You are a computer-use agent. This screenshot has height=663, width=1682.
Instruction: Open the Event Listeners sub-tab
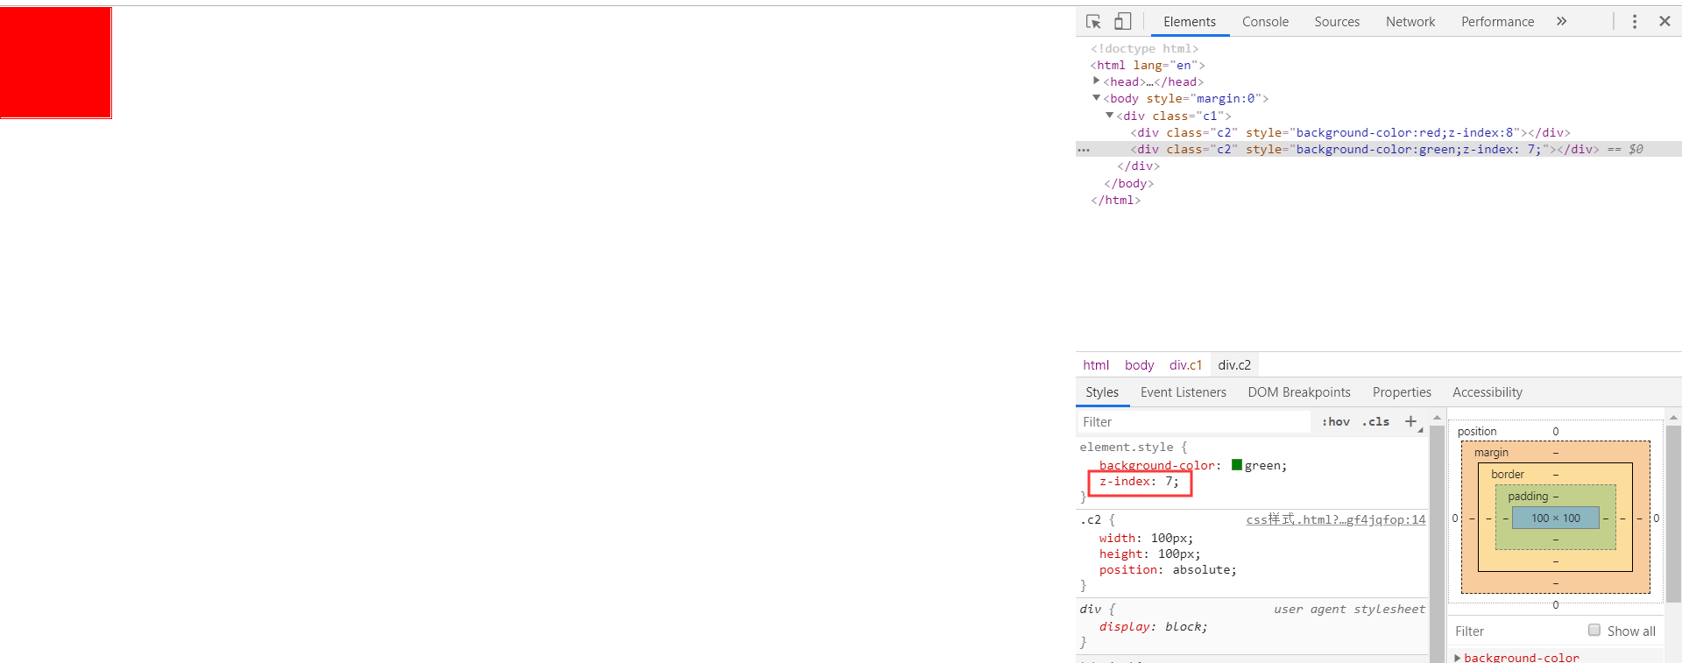[1183, 392]
